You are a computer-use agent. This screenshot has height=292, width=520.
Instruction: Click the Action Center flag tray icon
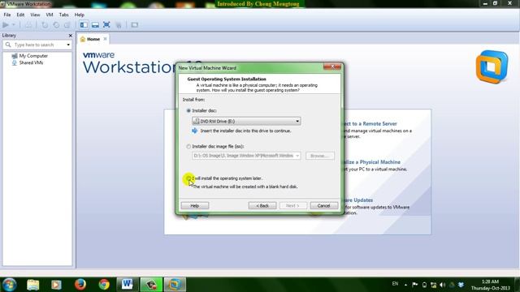pos(415,285)
